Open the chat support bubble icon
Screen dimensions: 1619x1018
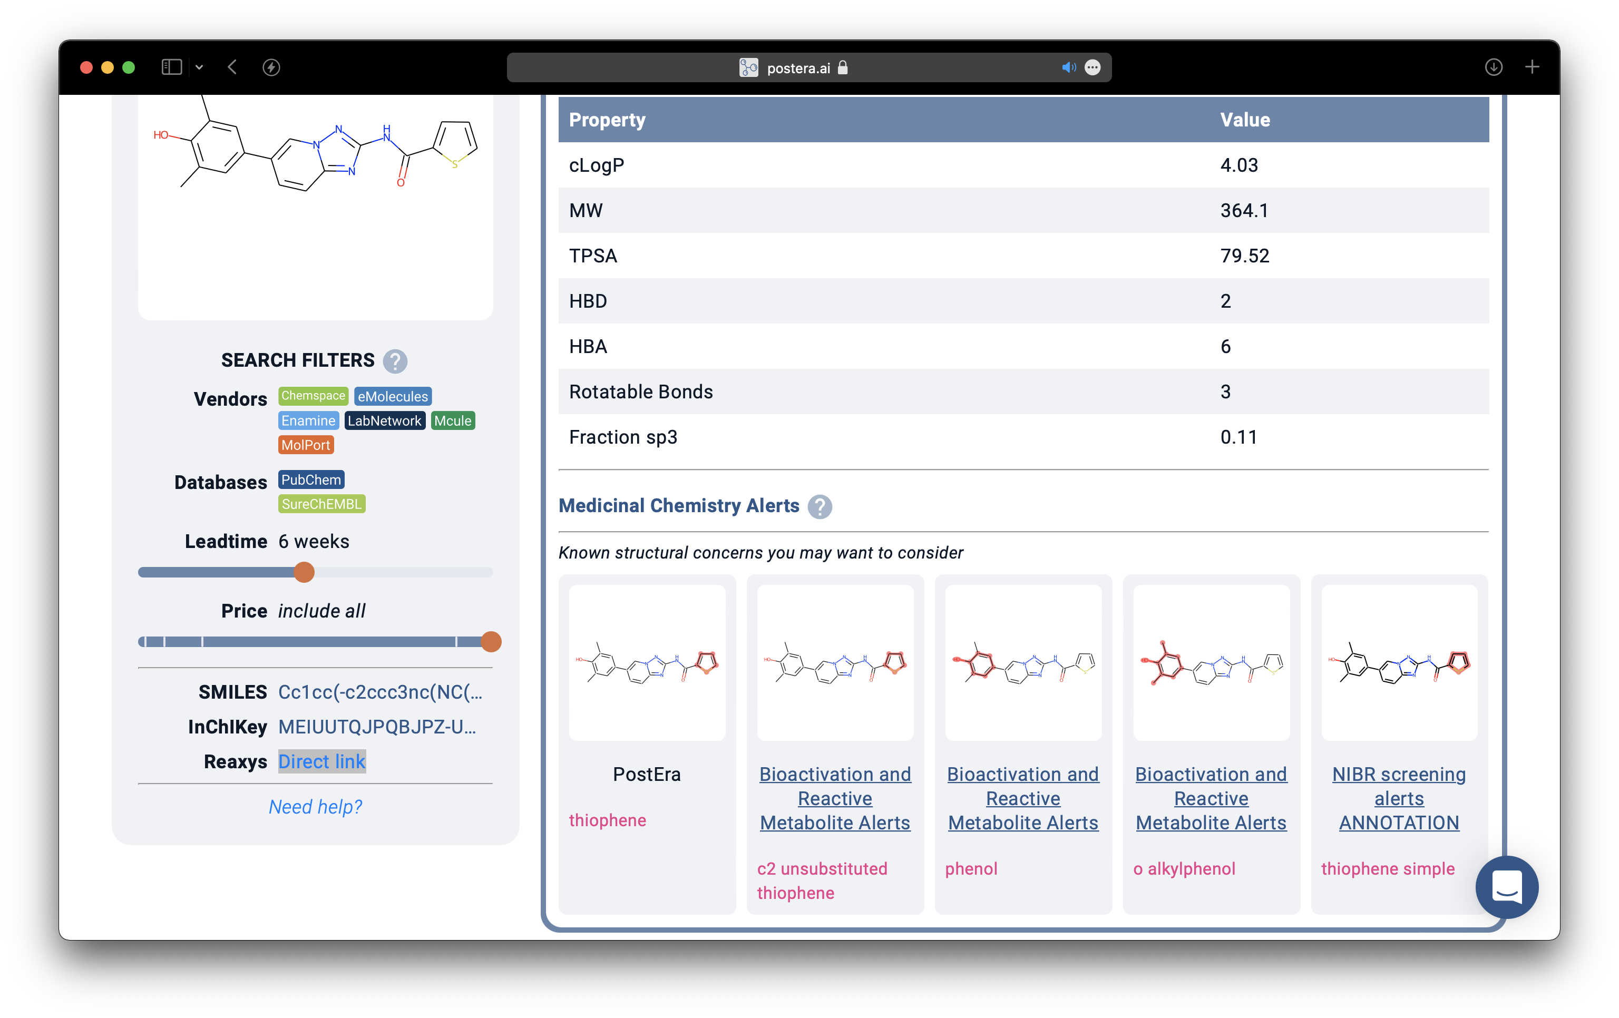[1507, 887]
